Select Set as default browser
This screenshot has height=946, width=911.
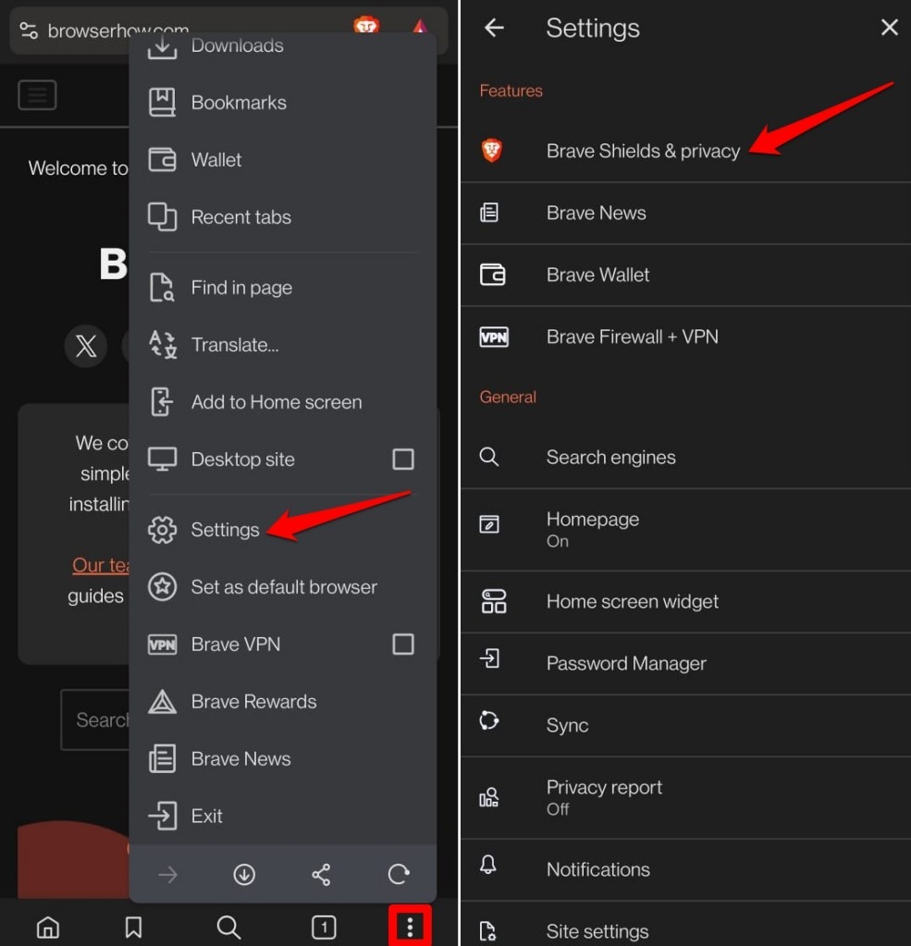pos(282,587)
